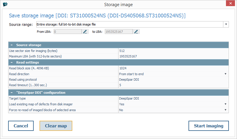Click the to LBA input field
The height and width of the screenshot is (139, 237).
118,32
